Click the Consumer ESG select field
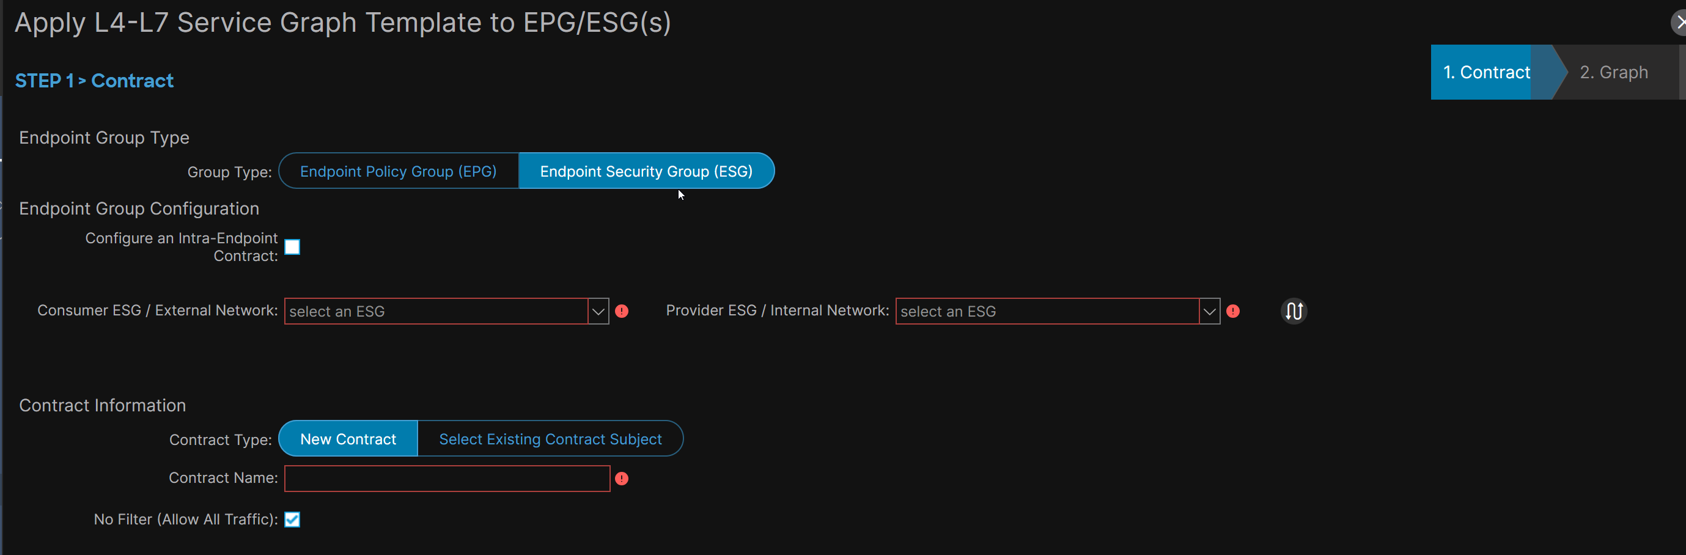 [436, 312]
